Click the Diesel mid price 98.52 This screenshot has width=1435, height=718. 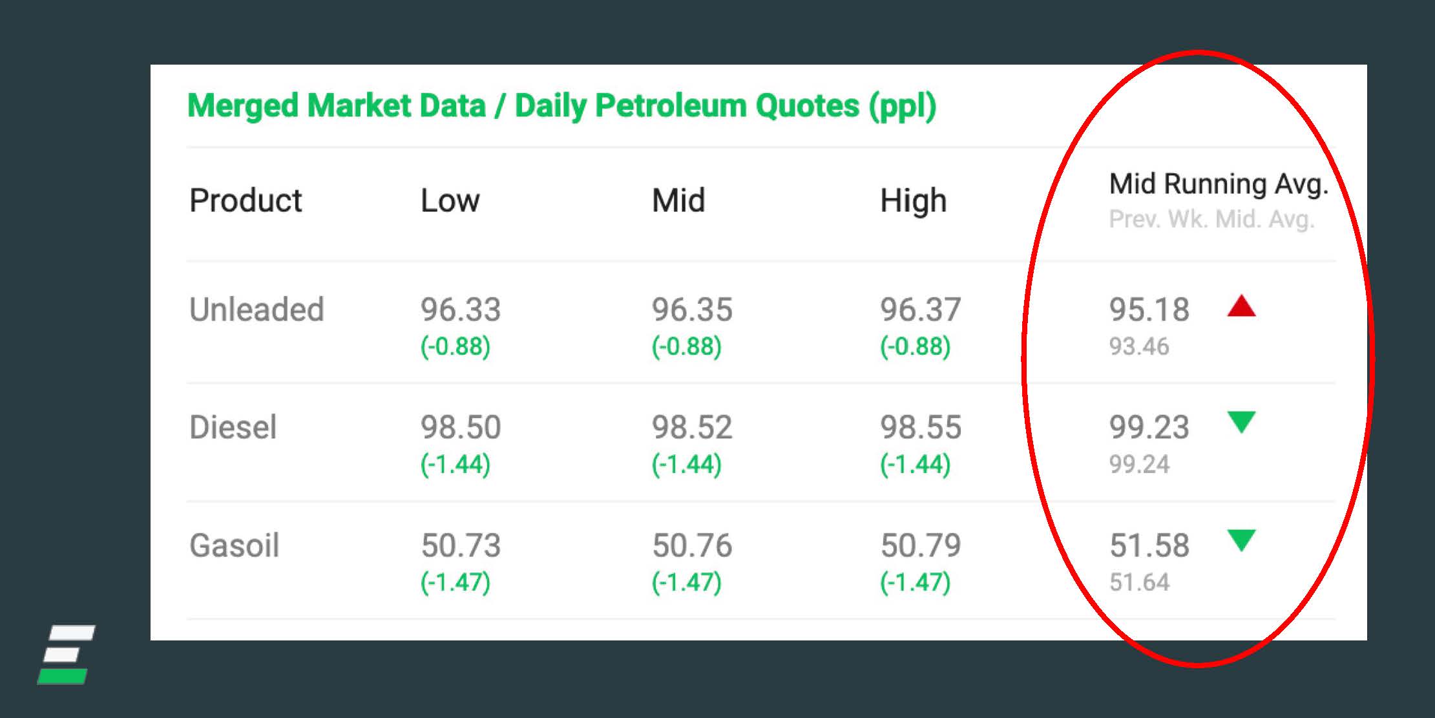pyautogui.click(x=691, y=427)
